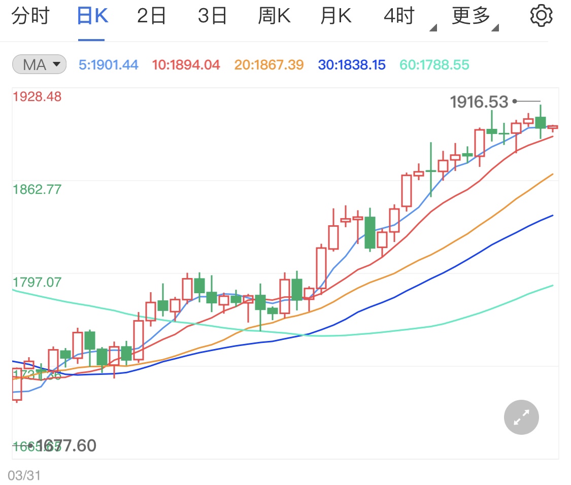Open the chart settings gear icon
The width and height of the screenshot is (571, 485).
(541, 16)
